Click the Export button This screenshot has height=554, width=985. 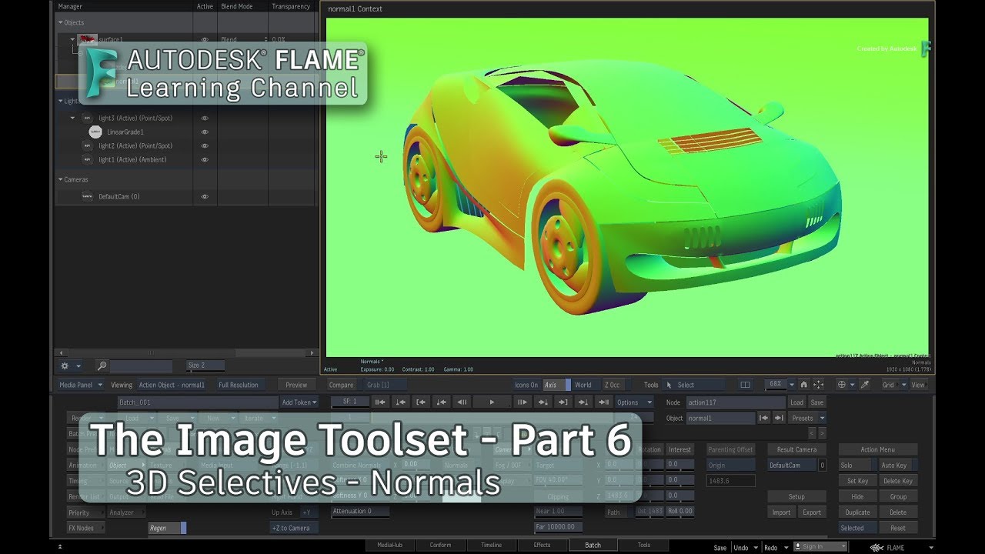pyautogui.click(x=811, y=512)
